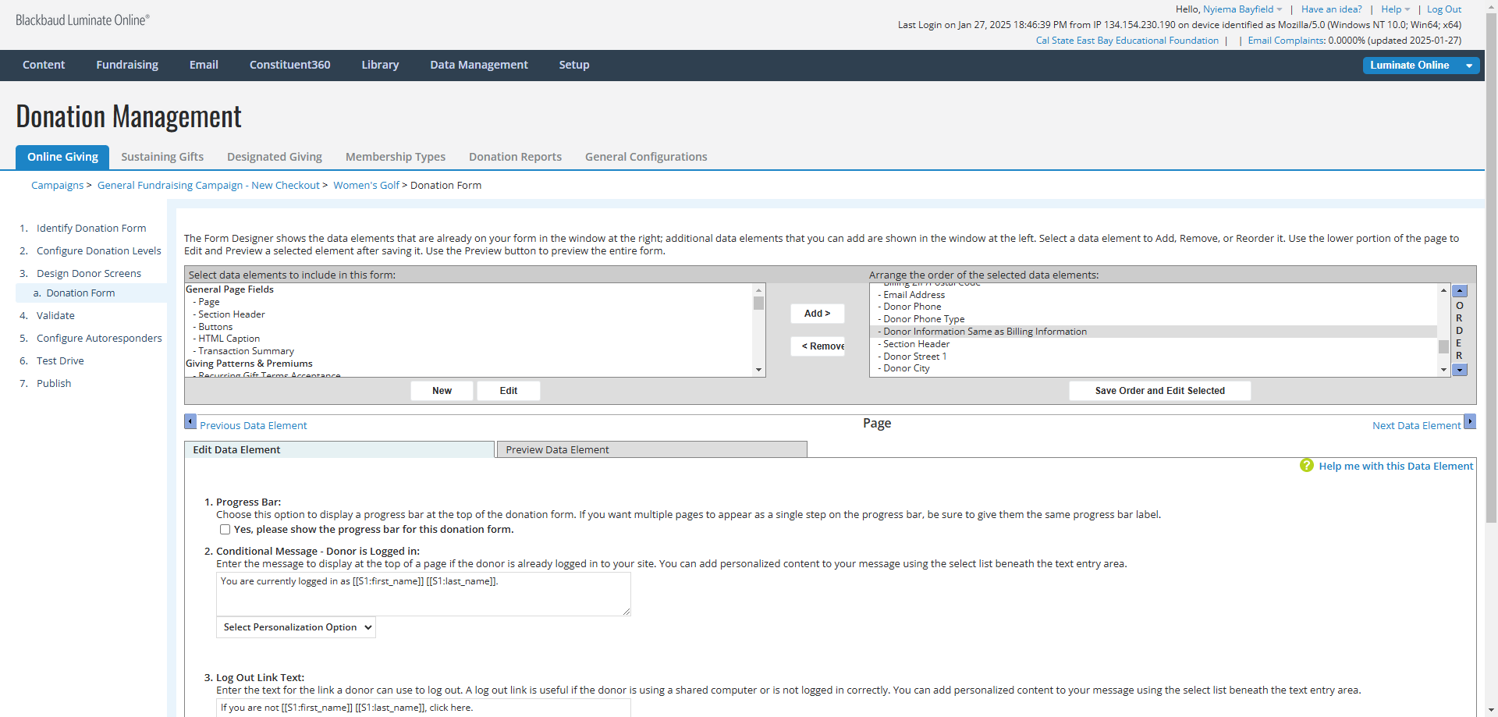Click the Edit button

coord(509,391)
